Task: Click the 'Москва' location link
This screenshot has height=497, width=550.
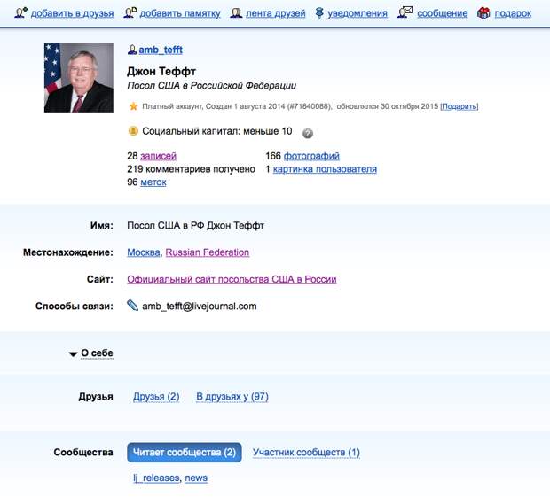Action: 144,252
